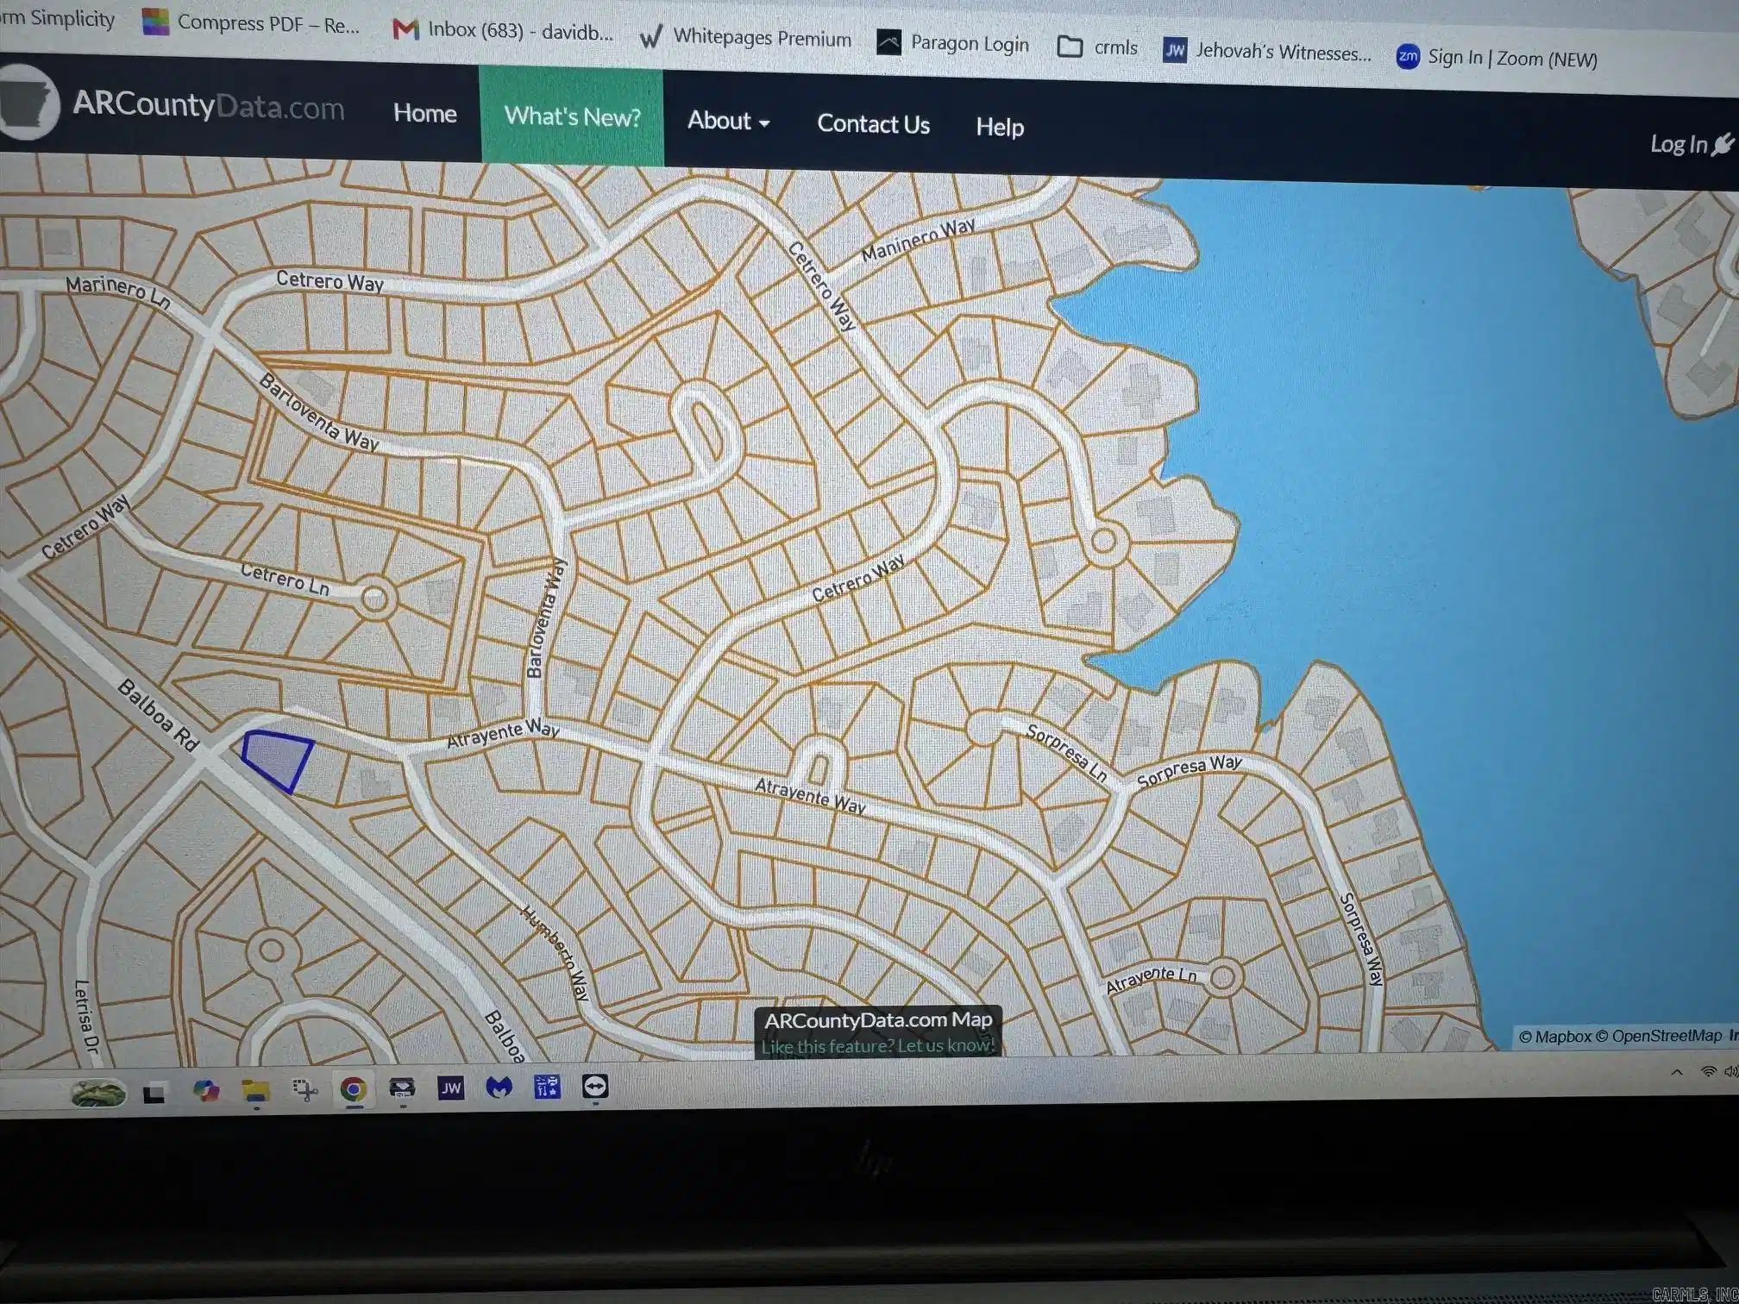
Task: Open the What's New? tab
Action: [x=572, y=116]
